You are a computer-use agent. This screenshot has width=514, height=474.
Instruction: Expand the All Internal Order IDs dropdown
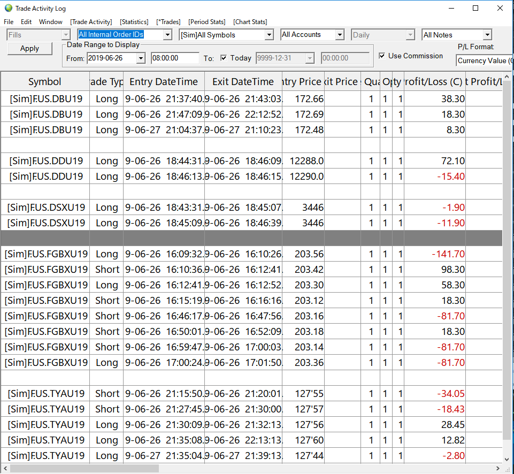167,35
